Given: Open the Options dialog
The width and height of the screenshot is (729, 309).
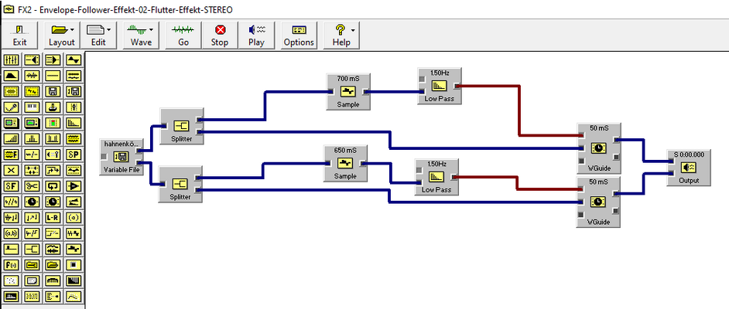Looking at the screenshot, I should 299,36.
